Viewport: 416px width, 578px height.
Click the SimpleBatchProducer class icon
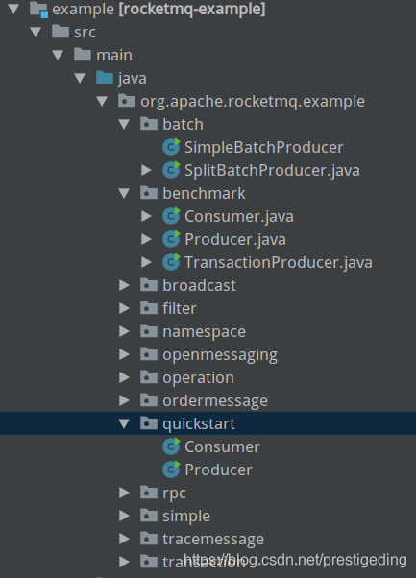point(171,147)
